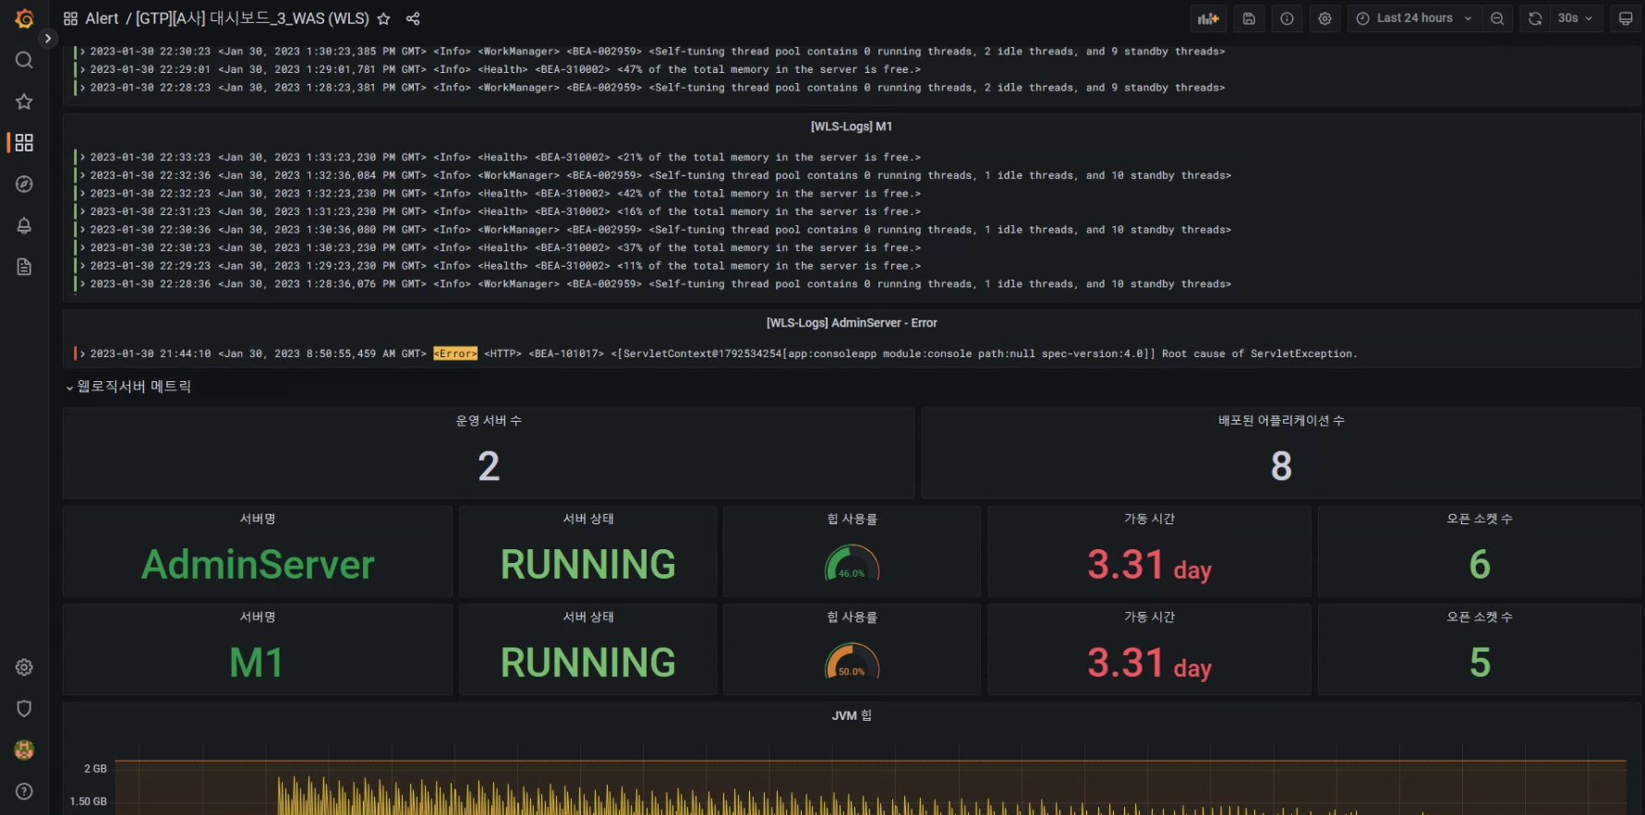Click the 1.50 GB axis label on JVM chart
This screenshot has width=1645, height=815.
[88, 801]
